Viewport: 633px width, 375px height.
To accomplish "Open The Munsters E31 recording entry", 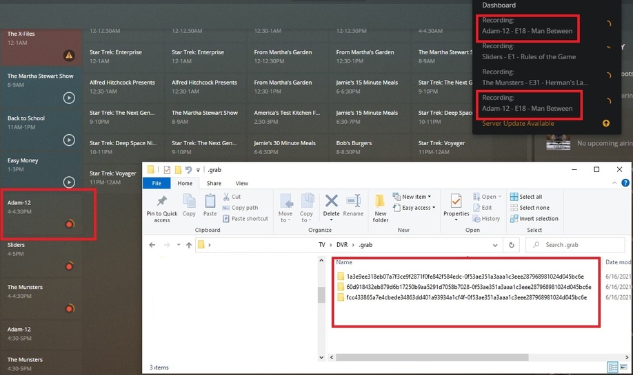I will click(x=535, y=77).
